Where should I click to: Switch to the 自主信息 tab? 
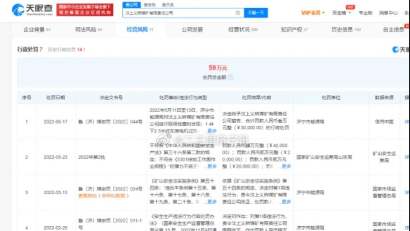coord(393,29)
